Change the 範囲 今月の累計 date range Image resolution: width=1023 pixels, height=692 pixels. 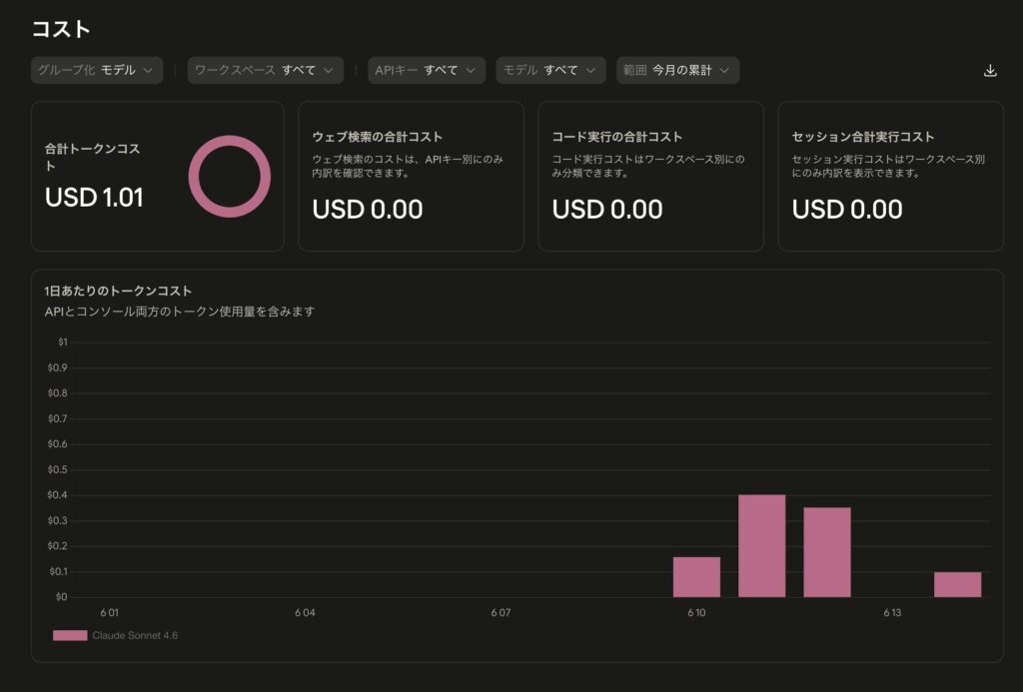(678, 71)
